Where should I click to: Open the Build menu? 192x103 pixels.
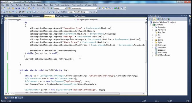click(x=33, y=5)
